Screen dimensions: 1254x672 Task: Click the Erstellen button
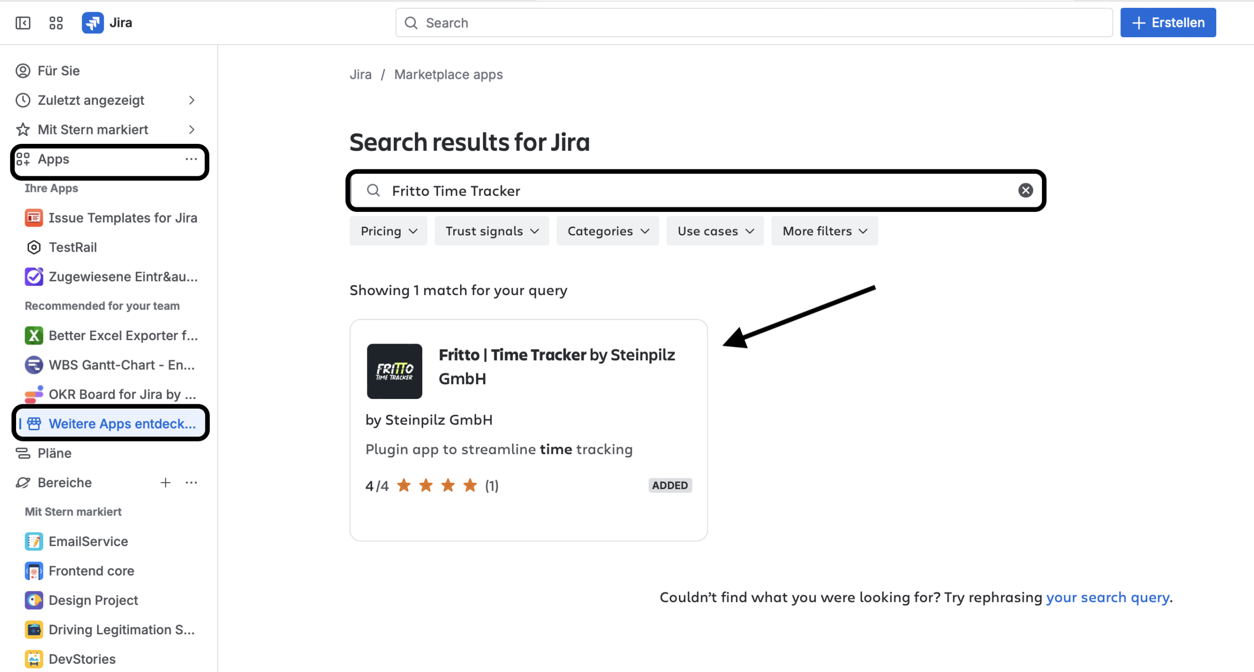[1168, 23]
